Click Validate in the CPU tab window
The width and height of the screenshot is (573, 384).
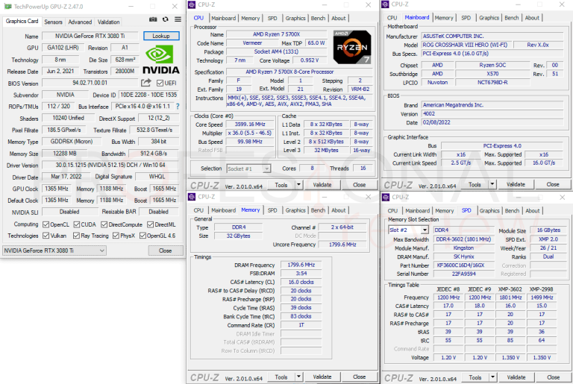tap(322, 185)
